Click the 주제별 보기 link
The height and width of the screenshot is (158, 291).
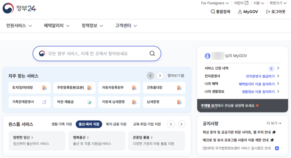(209, 106)
